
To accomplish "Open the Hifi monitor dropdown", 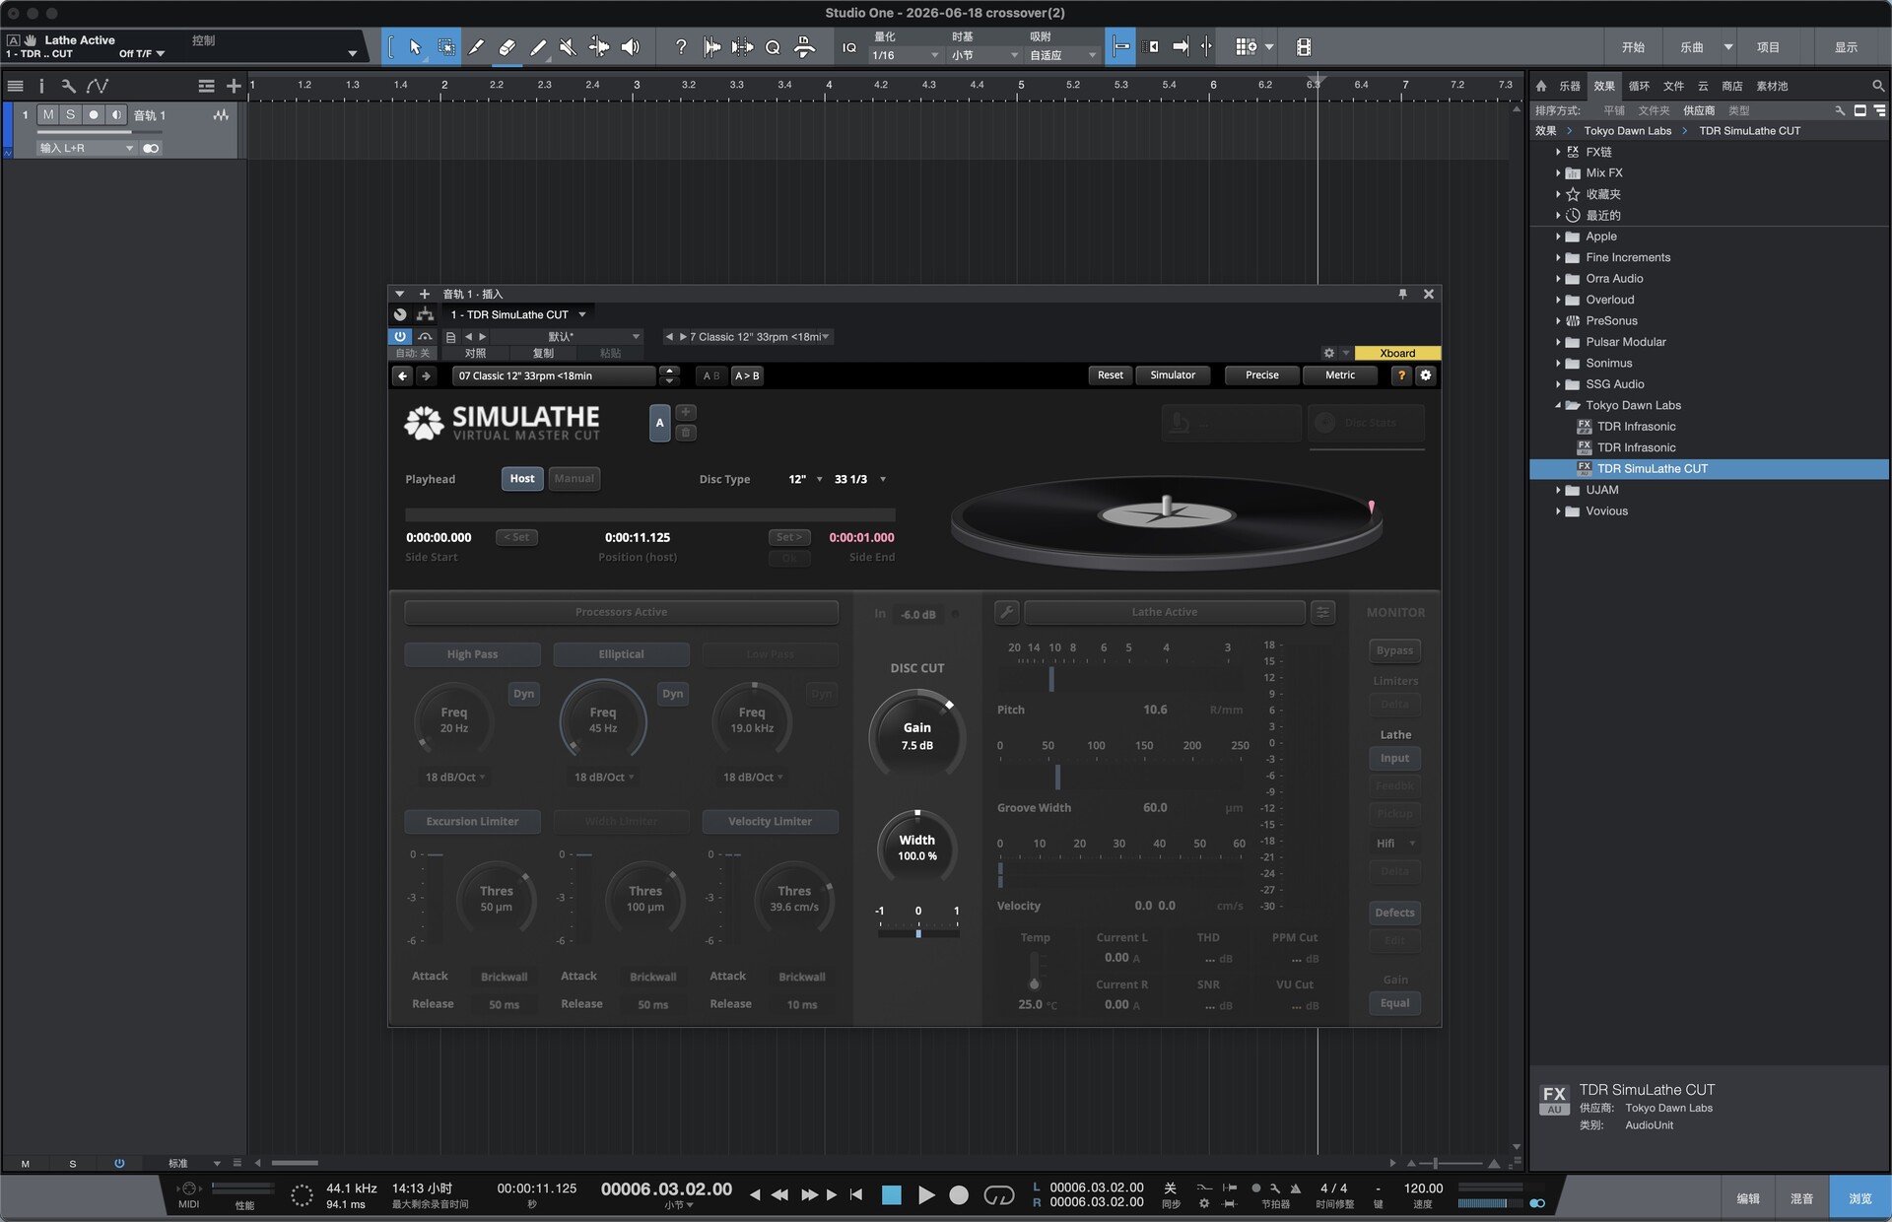I will 1394,844.
